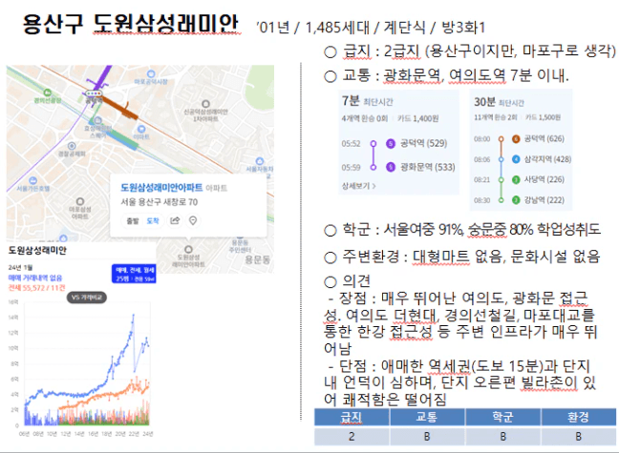
Task: Click the 30분 최단시간 route heading
Action: click(x=499, y=102)
